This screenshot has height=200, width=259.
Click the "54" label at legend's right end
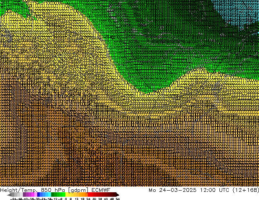[x=118, y=199]
